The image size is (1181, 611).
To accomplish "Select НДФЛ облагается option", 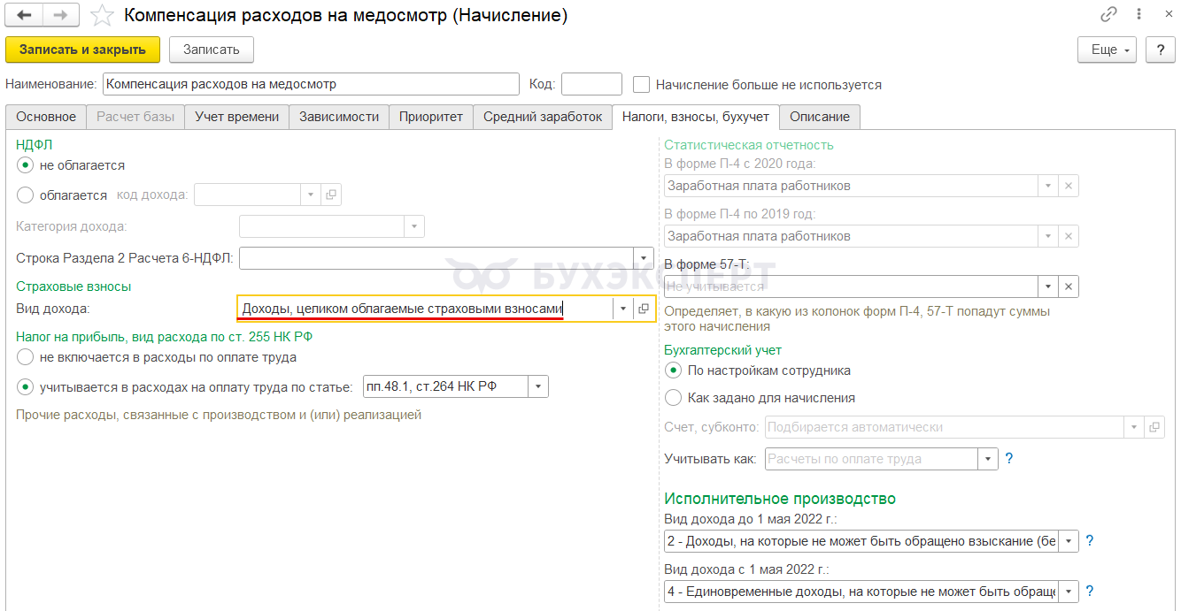I will (25, 195).
